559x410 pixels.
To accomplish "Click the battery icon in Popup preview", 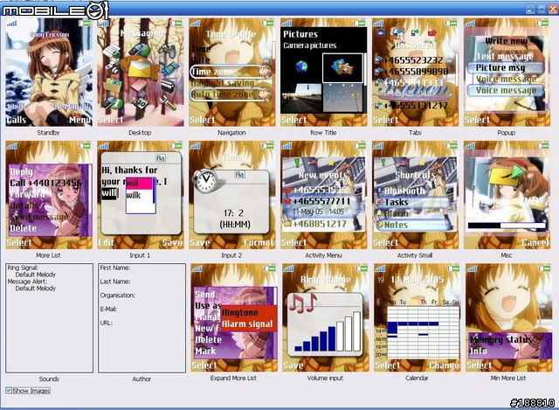I will point(542,24).
